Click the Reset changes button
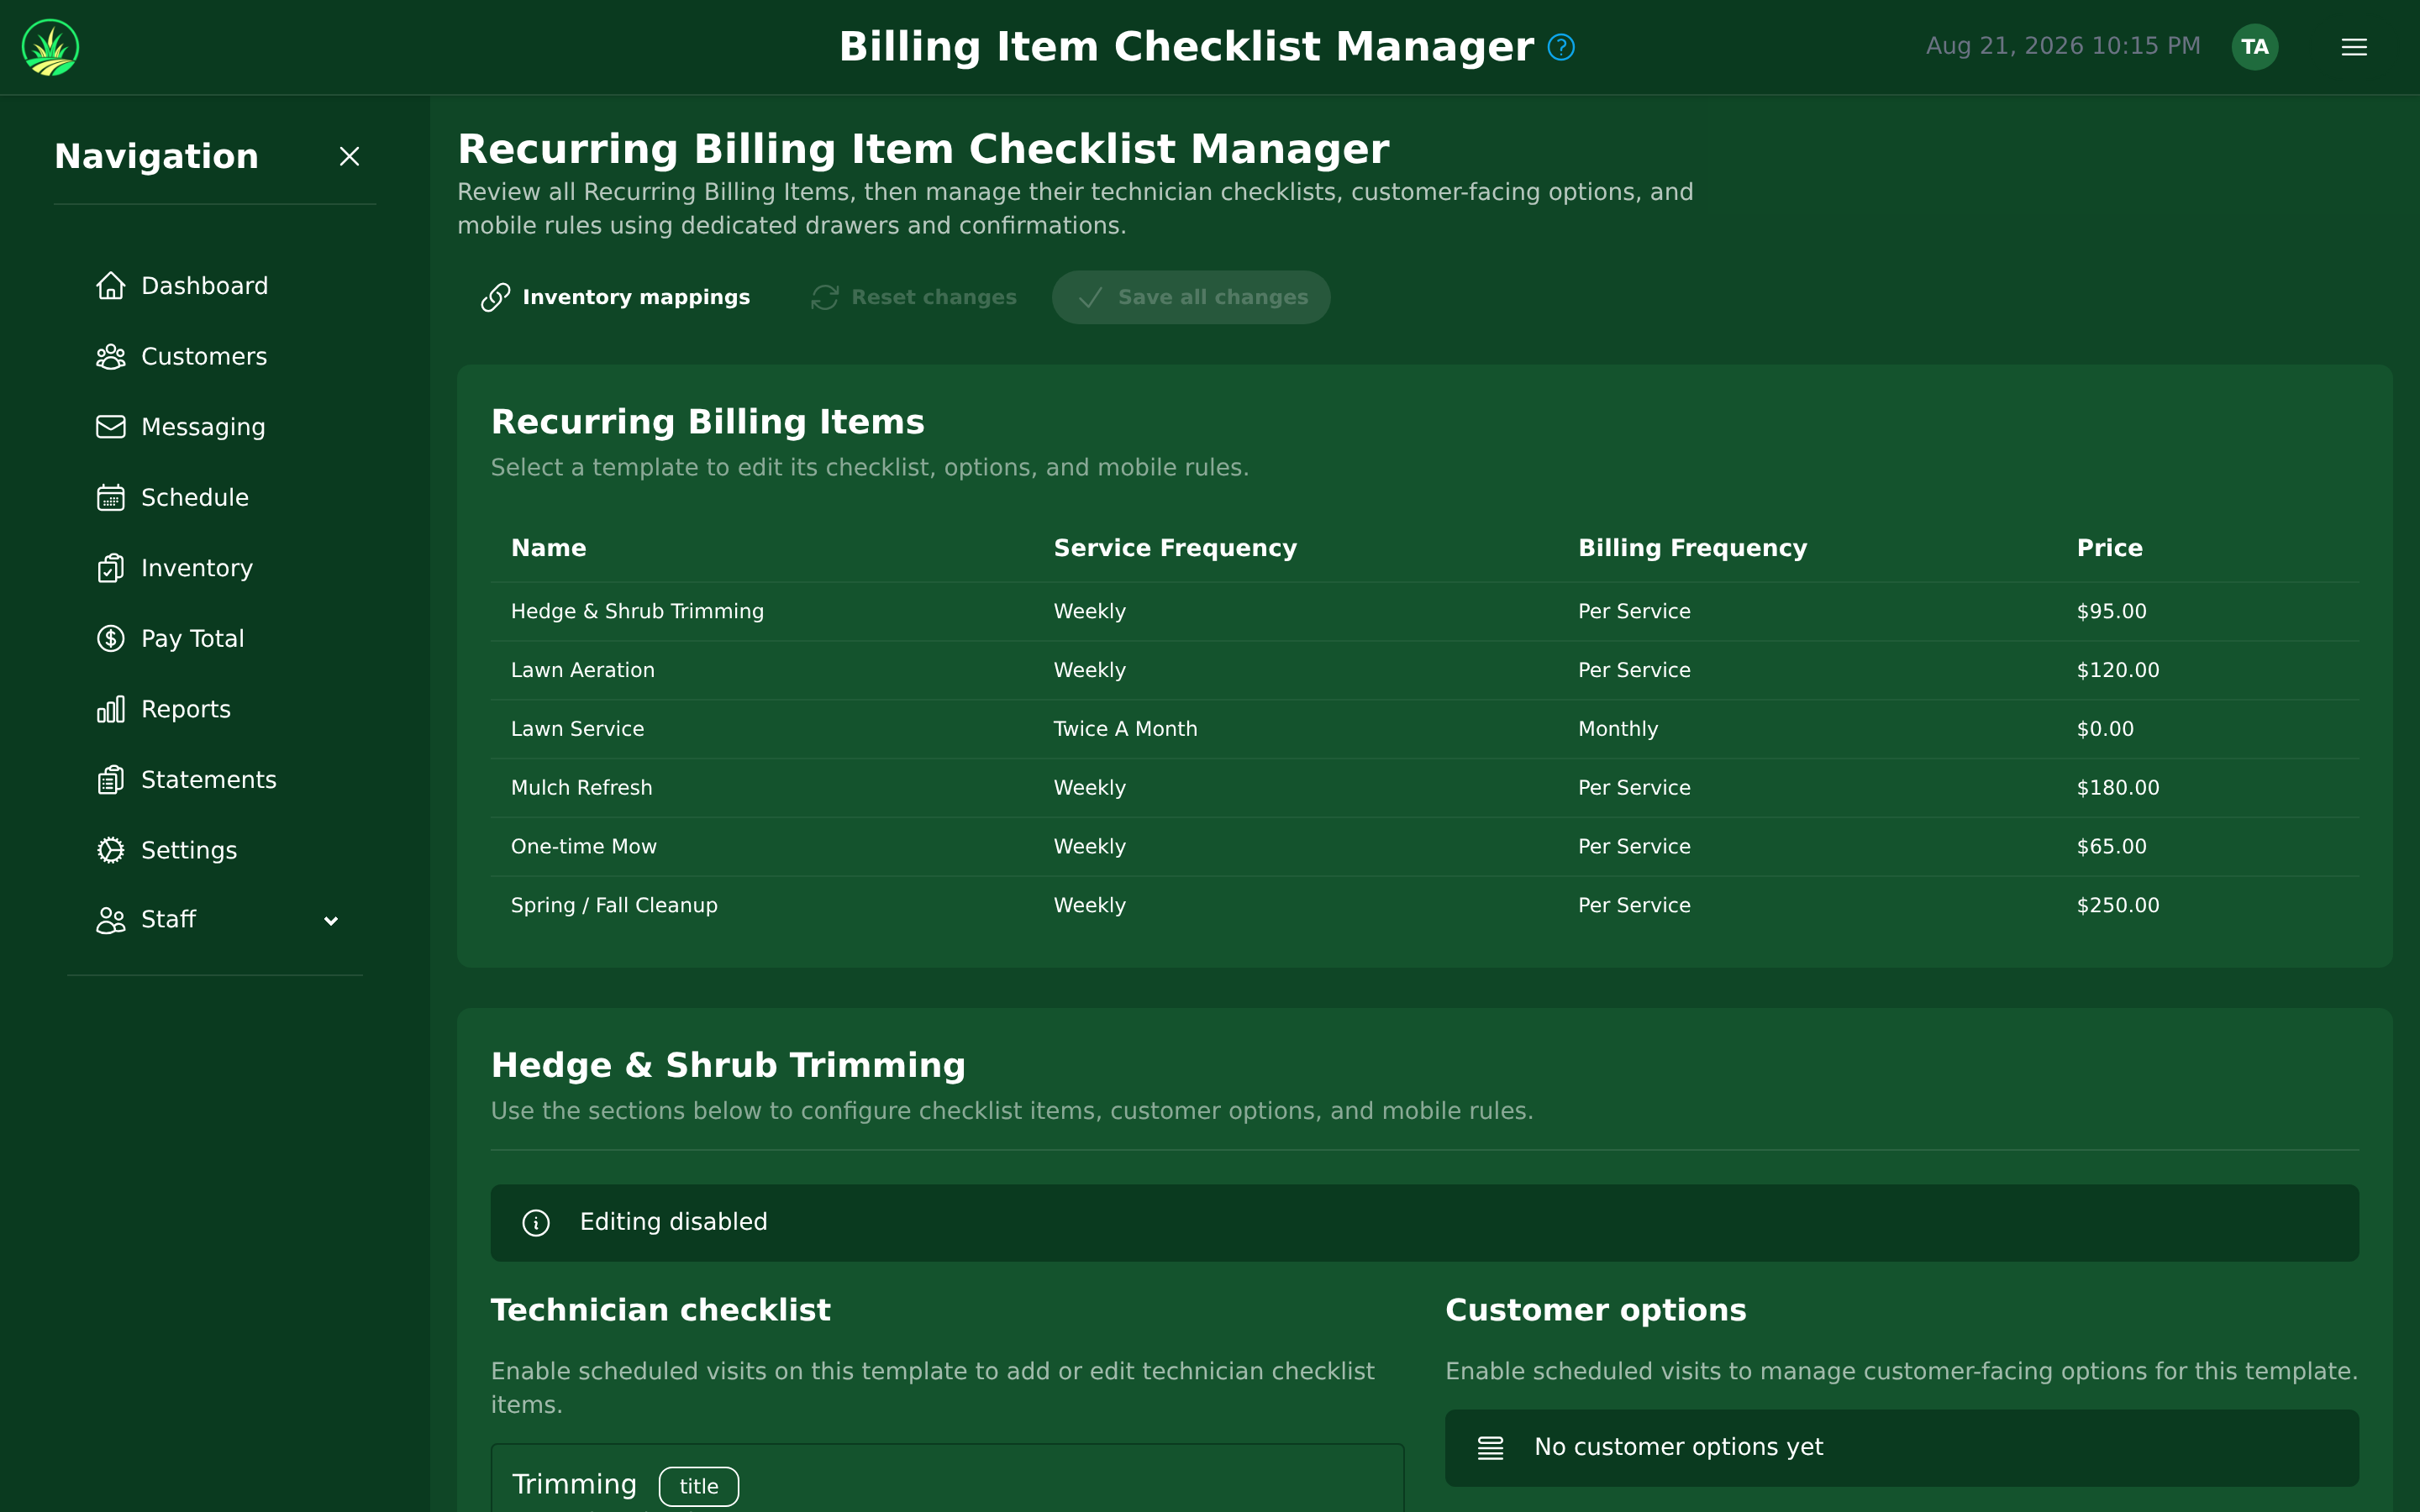 pos(913,297)
